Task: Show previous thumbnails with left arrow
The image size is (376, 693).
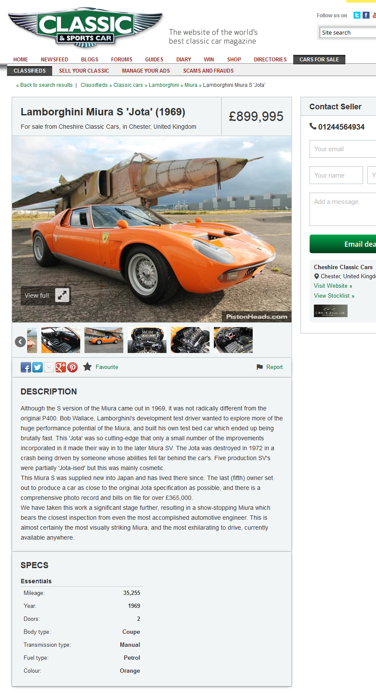Action: tap(20, 342)
